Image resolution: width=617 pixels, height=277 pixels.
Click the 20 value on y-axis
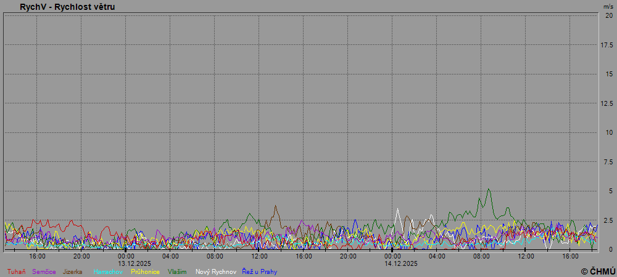pos(609,15)
